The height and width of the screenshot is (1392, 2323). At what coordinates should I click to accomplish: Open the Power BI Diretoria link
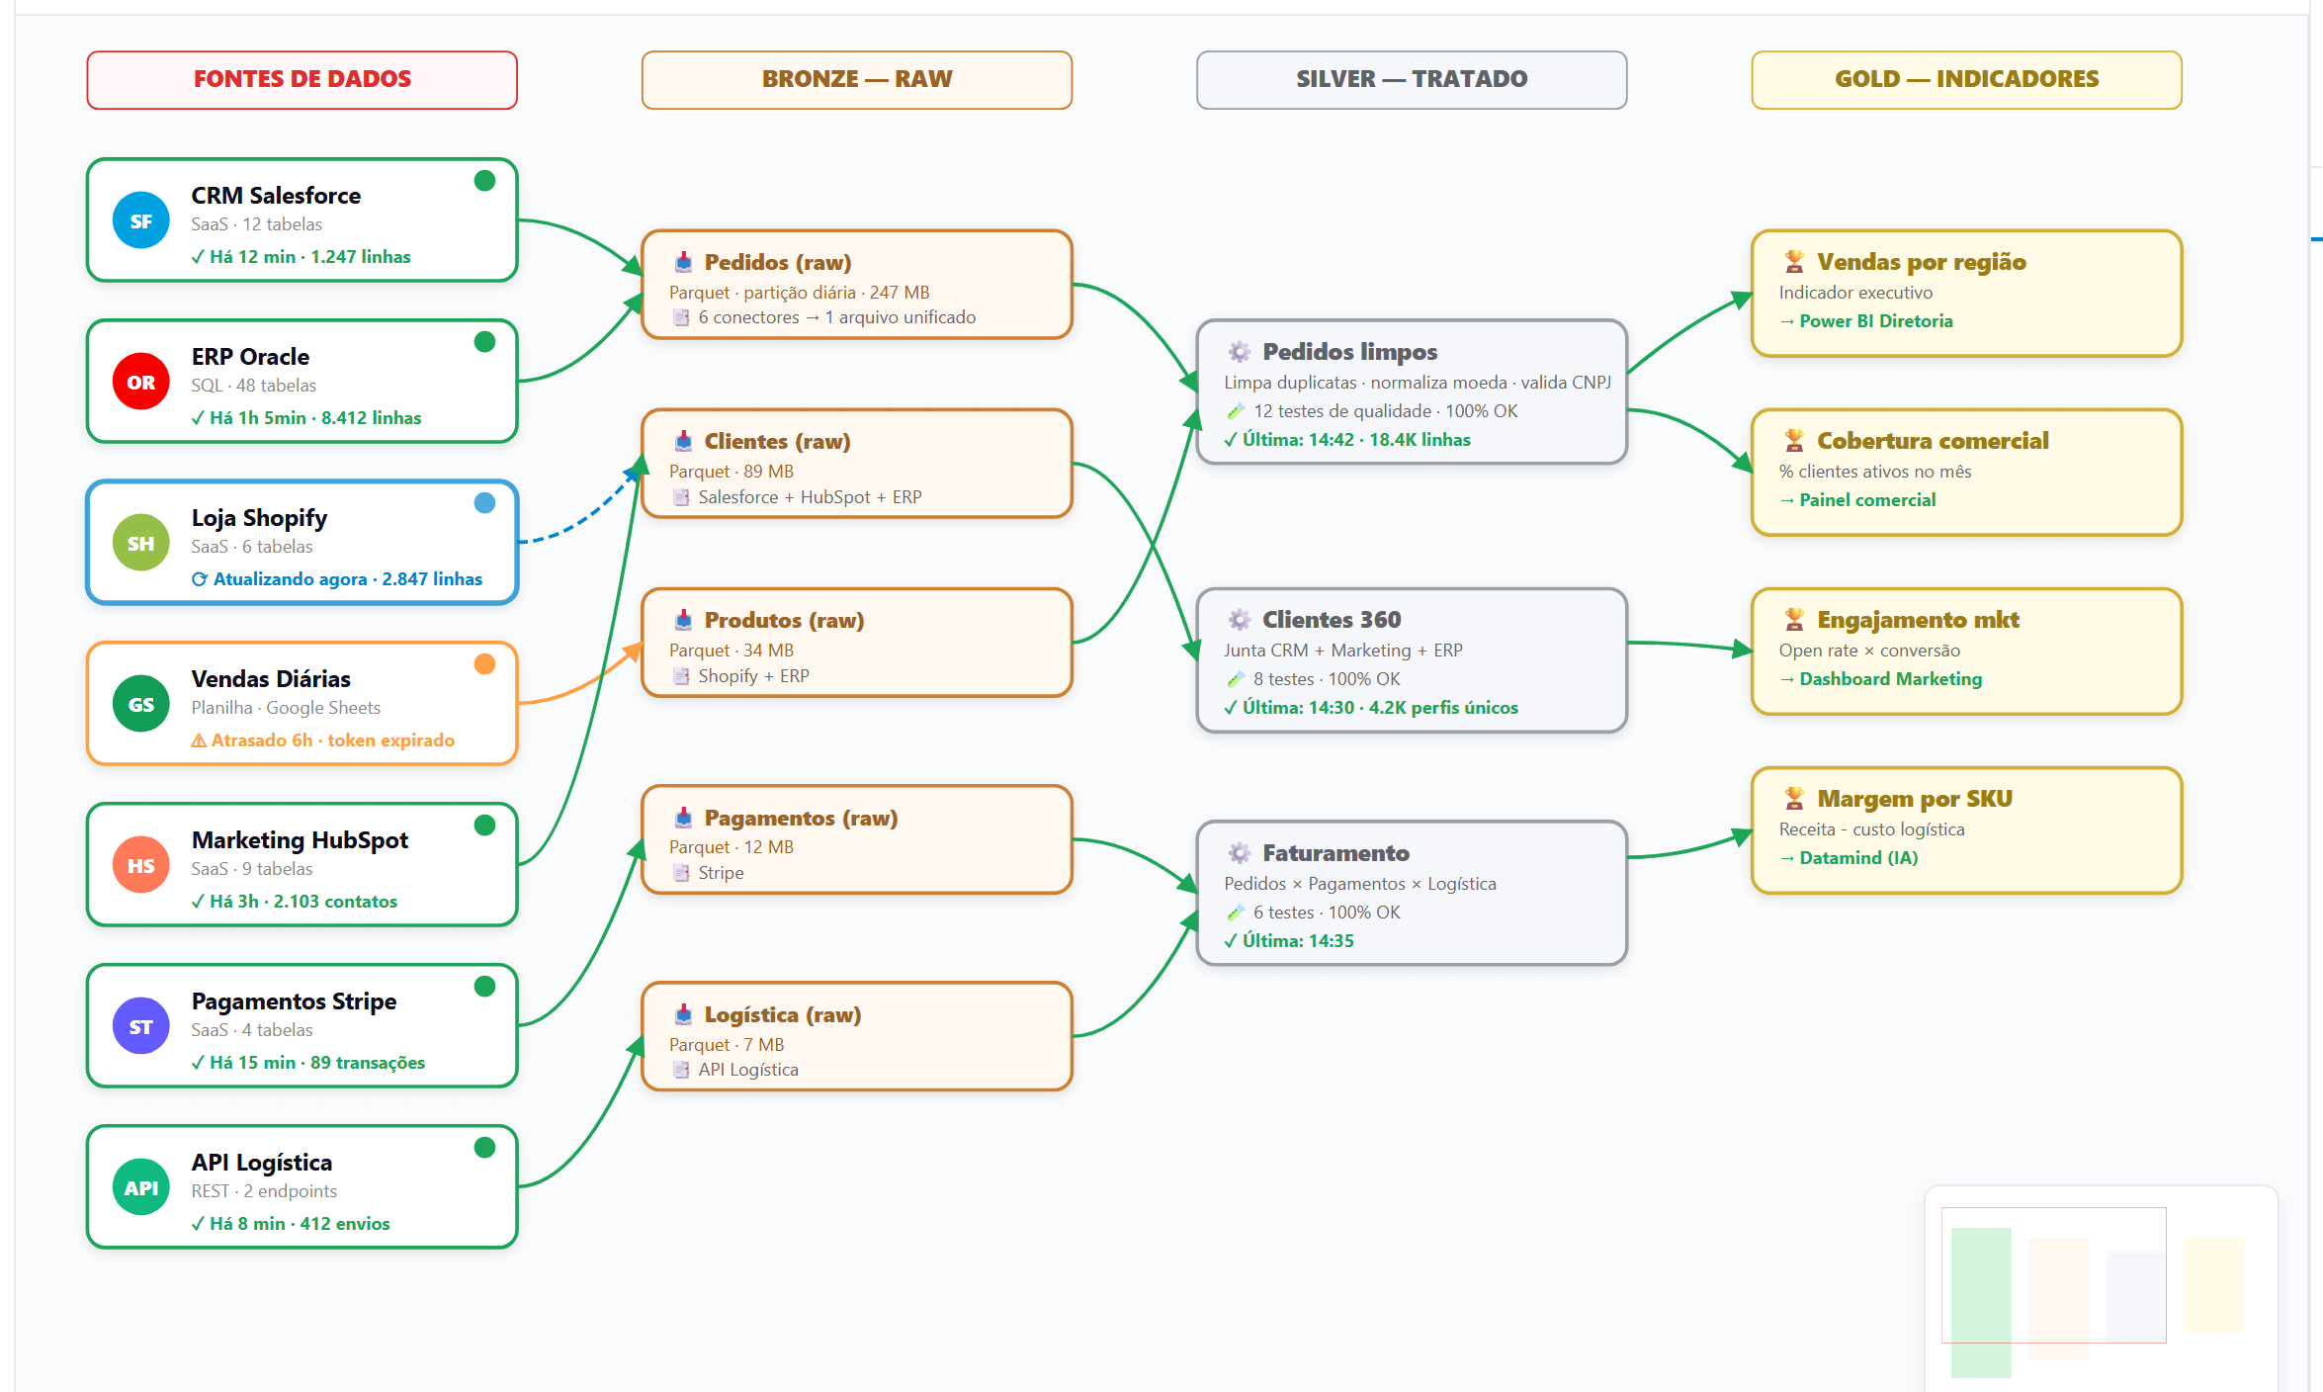click(x=1866, y=321)
